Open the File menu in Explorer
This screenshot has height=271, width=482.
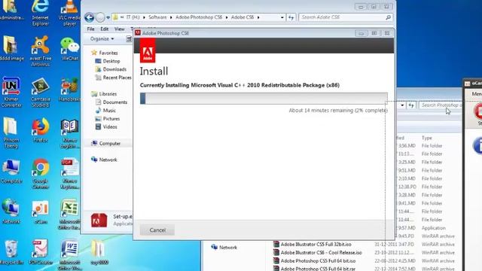(90, 29)
